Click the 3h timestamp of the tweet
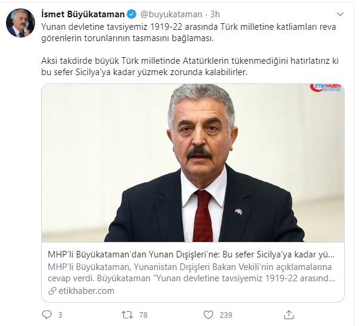The width and height of the screenshot is (359, 326). pos(215,14)
